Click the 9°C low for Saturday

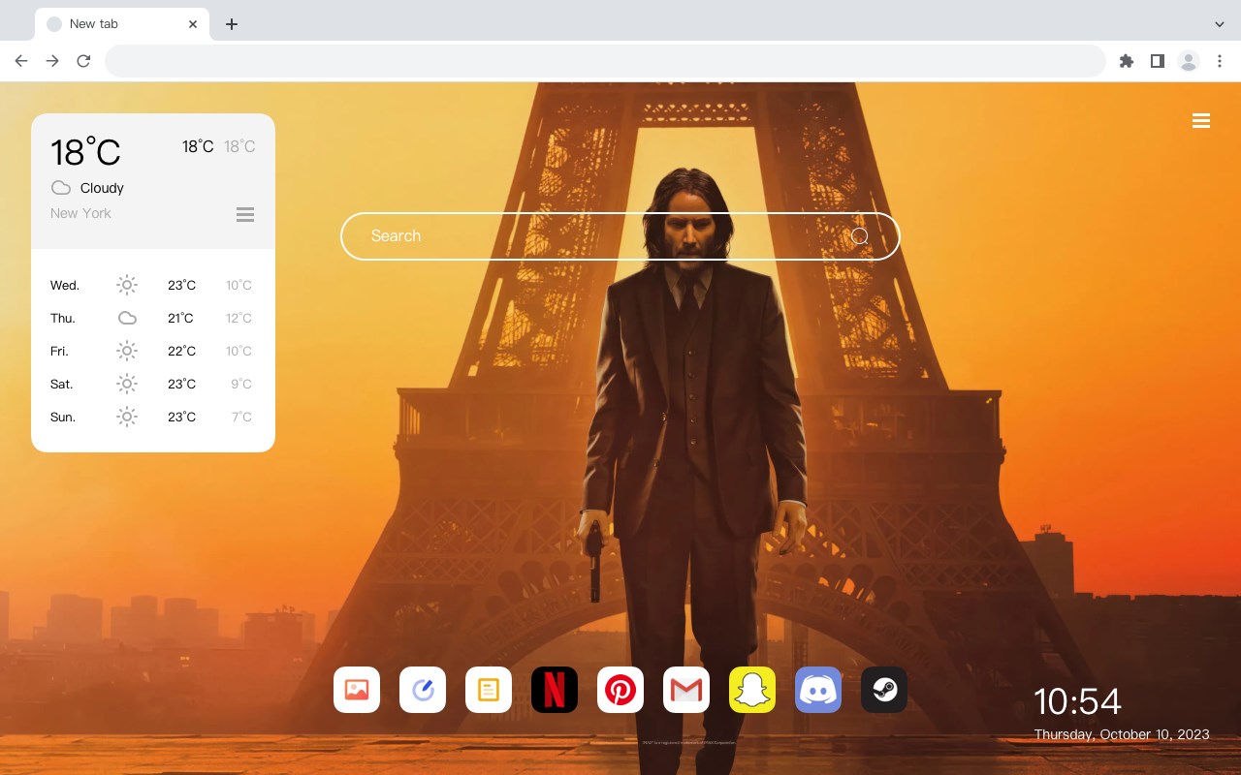(x=241, y=384)
